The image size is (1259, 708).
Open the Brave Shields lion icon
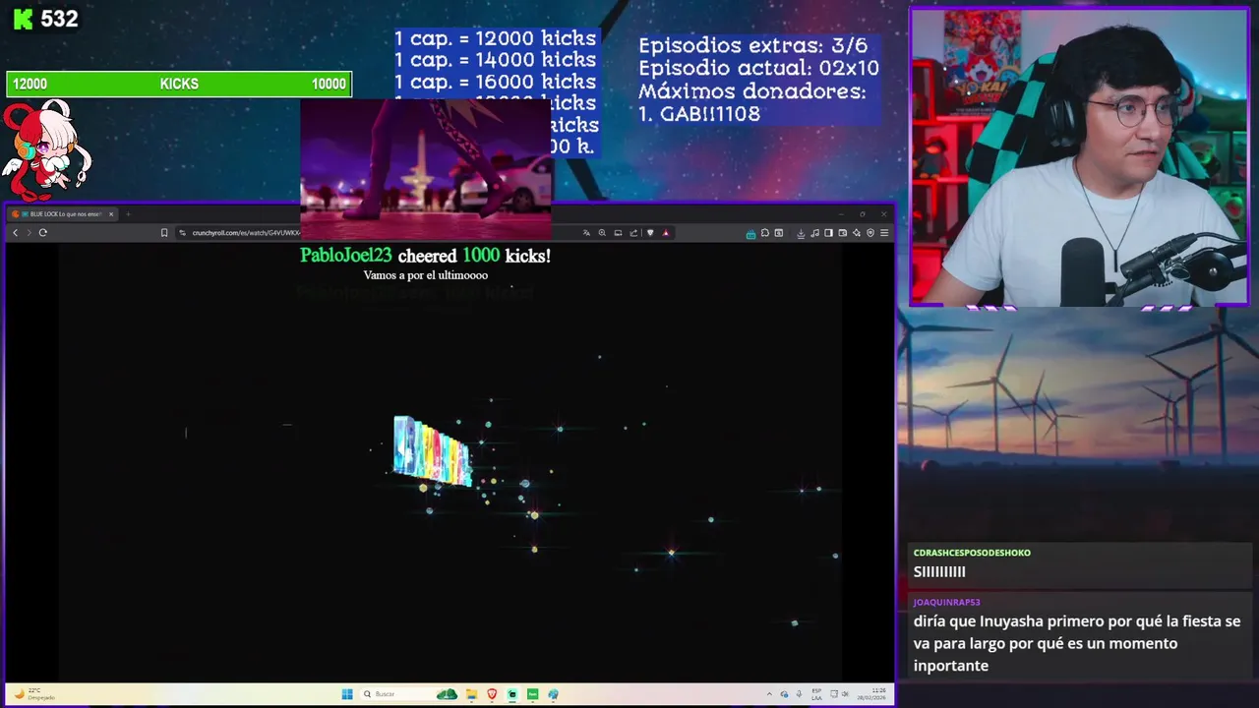pyautogui.click(x=650, y=233)
